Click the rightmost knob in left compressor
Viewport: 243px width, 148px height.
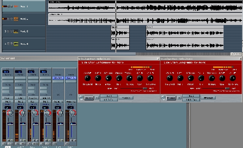(150, 78)
